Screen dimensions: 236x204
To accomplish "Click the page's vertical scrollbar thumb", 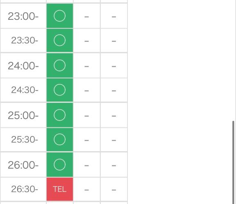I will (234, 162).
